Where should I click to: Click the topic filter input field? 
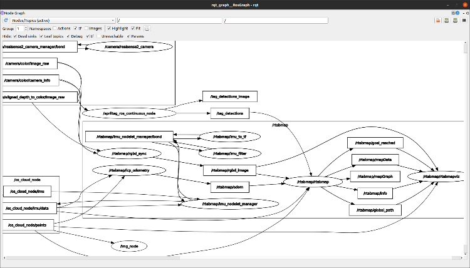point(276,20)
